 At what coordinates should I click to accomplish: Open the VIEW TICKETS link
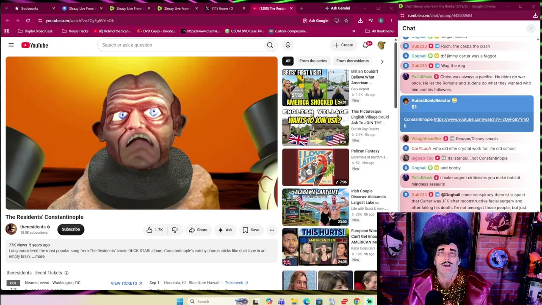126,283
